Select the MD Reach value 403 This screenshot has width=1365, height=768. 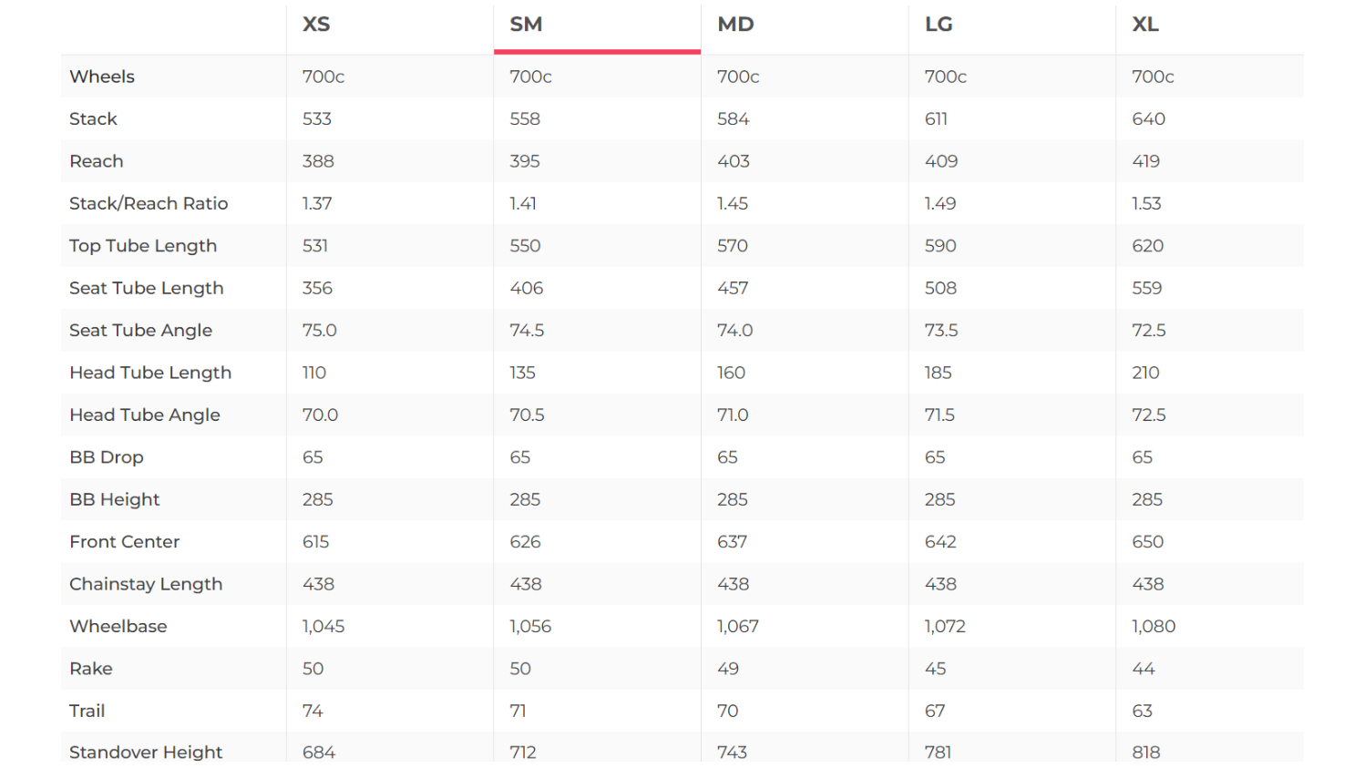click(x=734, y=161)
